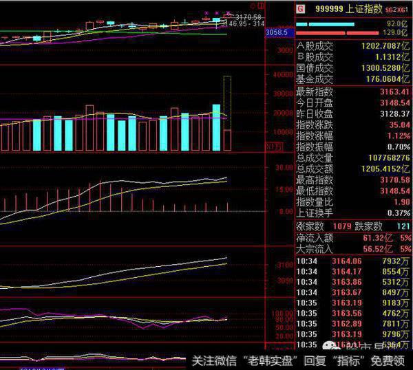Viewport: 413px width, 370px height.
Task: Select the 大宗流入 56.52亿 row
Action: pos(353,248)
